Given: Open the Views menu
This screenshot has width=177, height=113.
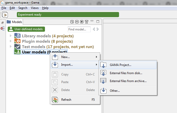Looking at the screenshot, I should tap(35, 8).
